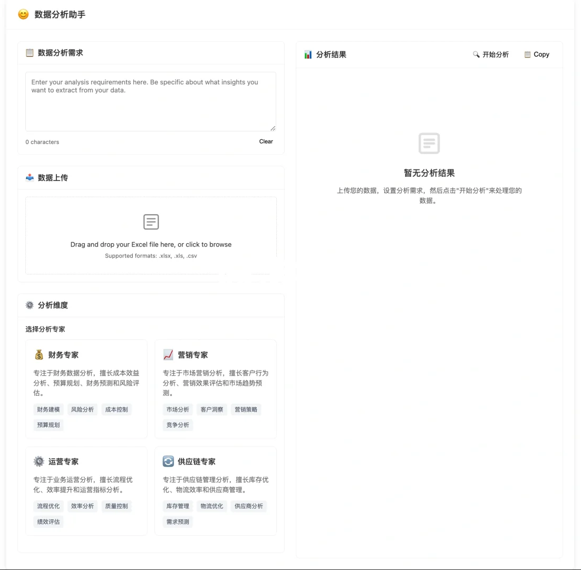581x570 pixels.
Task: Browse files via the Excel drop zone text
Action: [x=151, y=244]
